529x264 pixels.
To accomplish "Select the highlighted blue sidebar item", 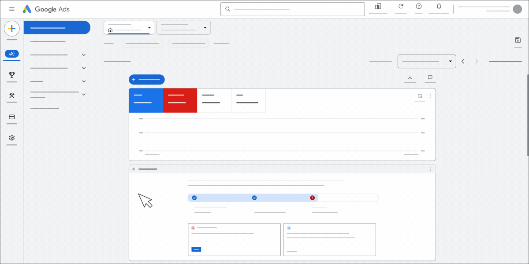I will tap(57, 28).
